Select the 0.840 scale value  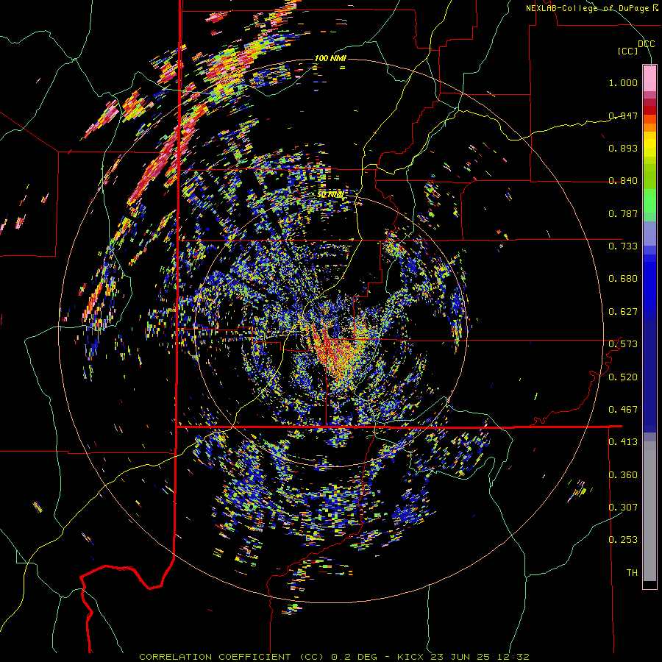(623, 181)
